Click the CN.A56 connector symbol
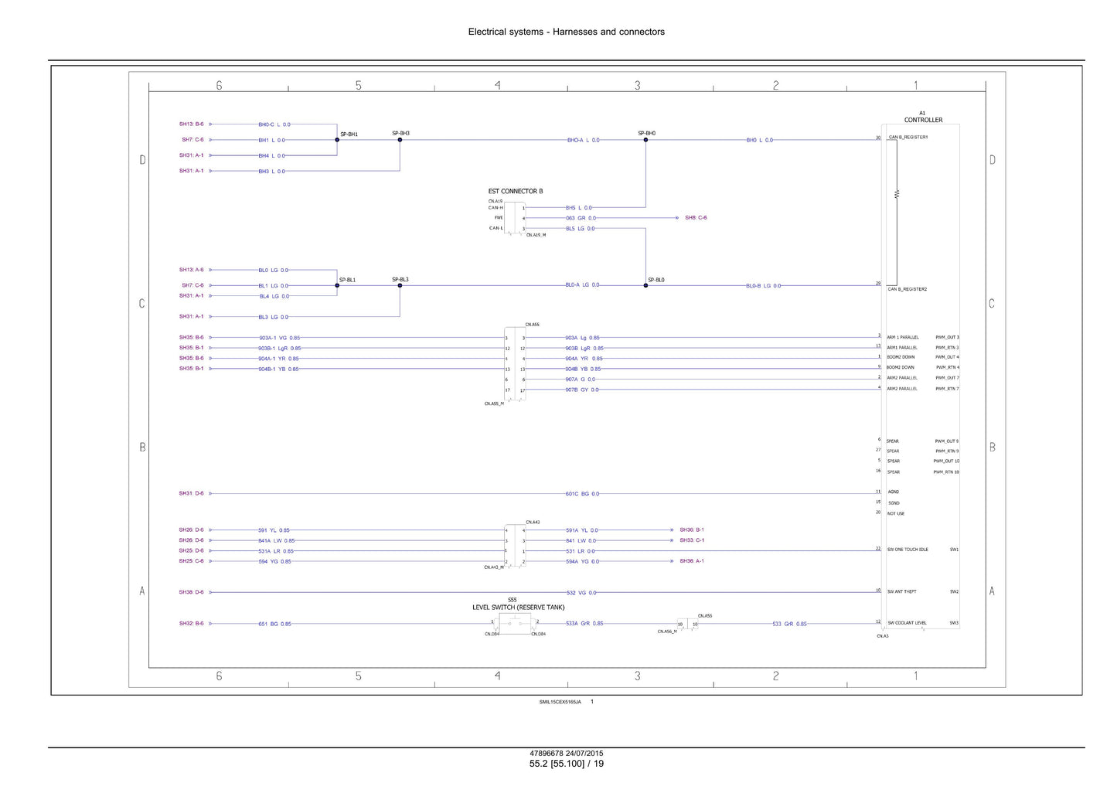The image size is (1117, 790). 688,624
